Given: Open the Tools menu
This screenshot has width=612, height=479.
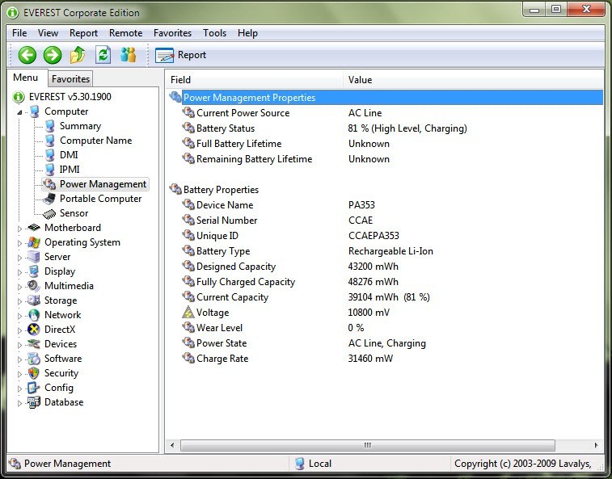Looking at the screenshot, I should [x=215, y=33].
